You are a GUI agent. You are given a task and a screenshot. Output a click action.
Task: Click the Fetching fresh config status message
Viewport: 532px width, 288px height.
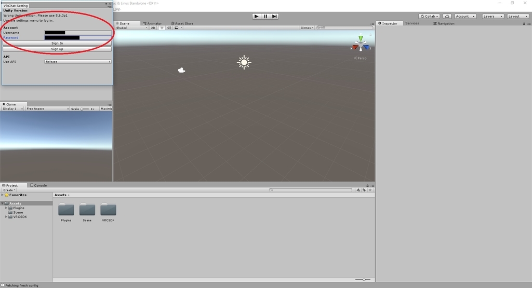tap(22, 285)
